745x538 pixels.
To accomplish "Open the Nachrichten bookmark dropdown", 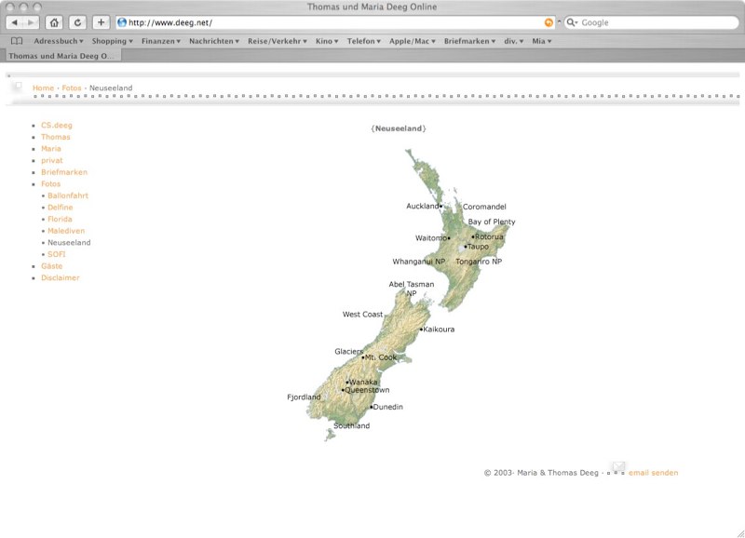I will [x=213, y=41].
